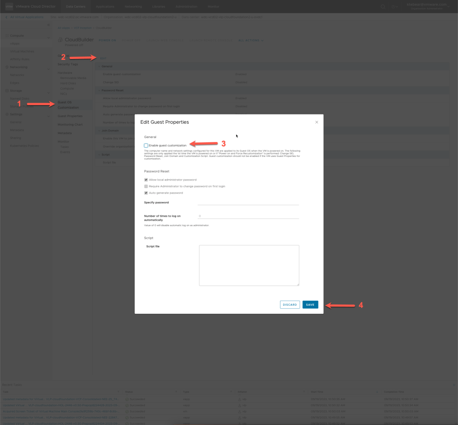Enable guest customization checkbox
Viewport: 458px width, 425px height.
point(146,145)
